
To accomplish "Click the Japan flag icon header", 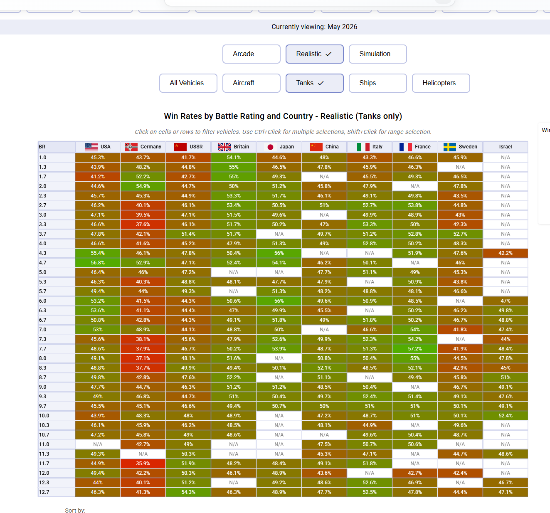I will point(270,147).
